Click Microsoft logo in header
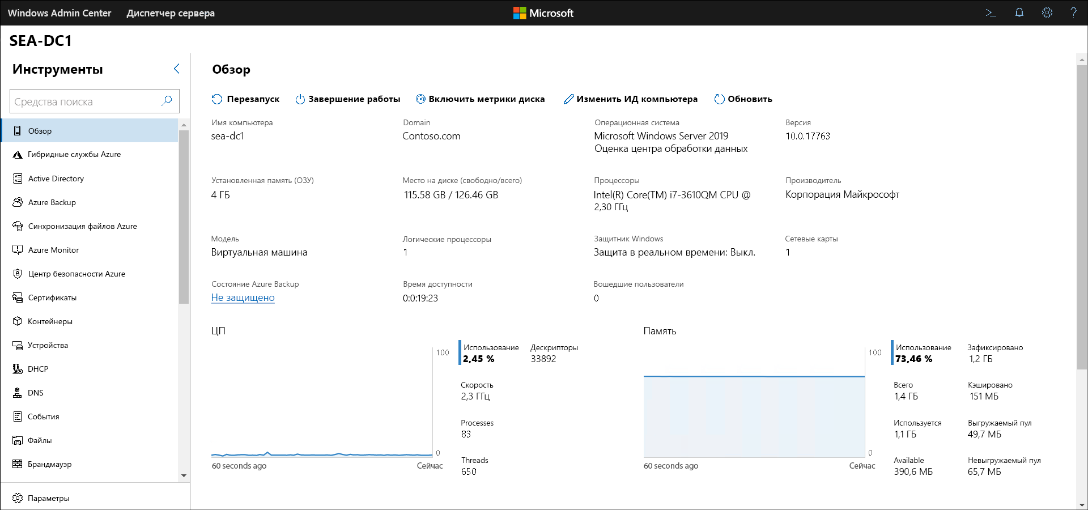 pos(543,12)
